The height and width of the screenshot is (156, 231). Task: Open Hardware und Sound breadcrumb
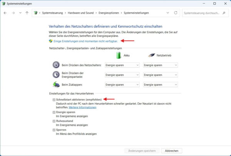click(x=80, y=13)
